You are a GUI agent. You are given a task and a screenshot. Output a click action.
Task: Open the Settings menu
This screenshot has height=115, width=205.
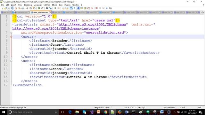click(x=47, y=5)
